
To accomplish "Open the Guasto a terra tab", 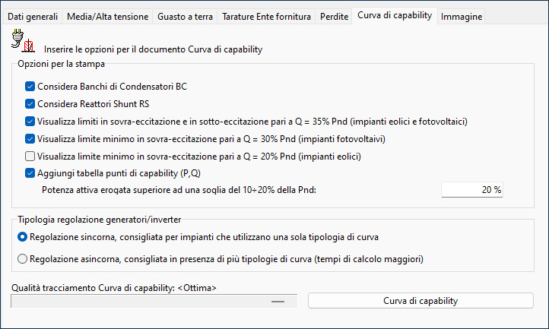I will [185, 17].
